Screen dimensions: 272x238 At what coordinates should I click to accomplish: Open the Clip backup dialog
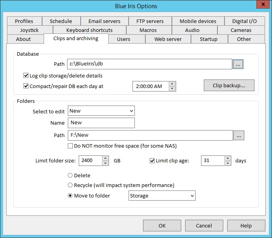coord(229,85)
